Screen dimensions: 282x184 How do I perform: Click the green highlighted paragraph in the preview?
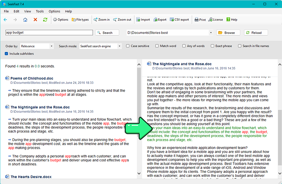[207, 134]
